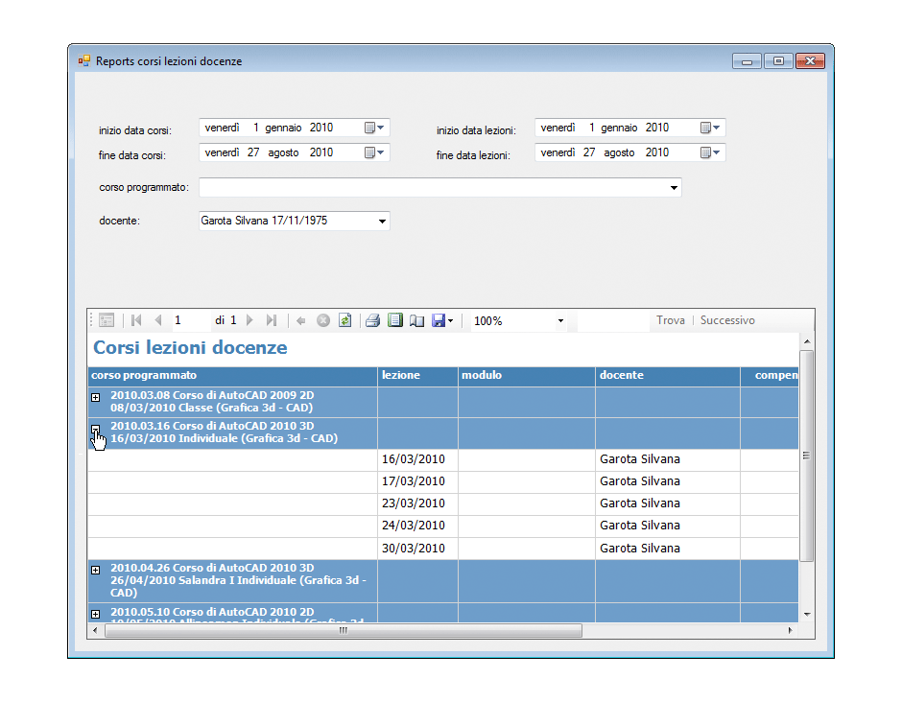The width and height of the screenshot is (902, 702).
Task: Expand the 2010.05.10 Corso di AutoCAD 2010 2D row
Action: [x=96, y=614]
